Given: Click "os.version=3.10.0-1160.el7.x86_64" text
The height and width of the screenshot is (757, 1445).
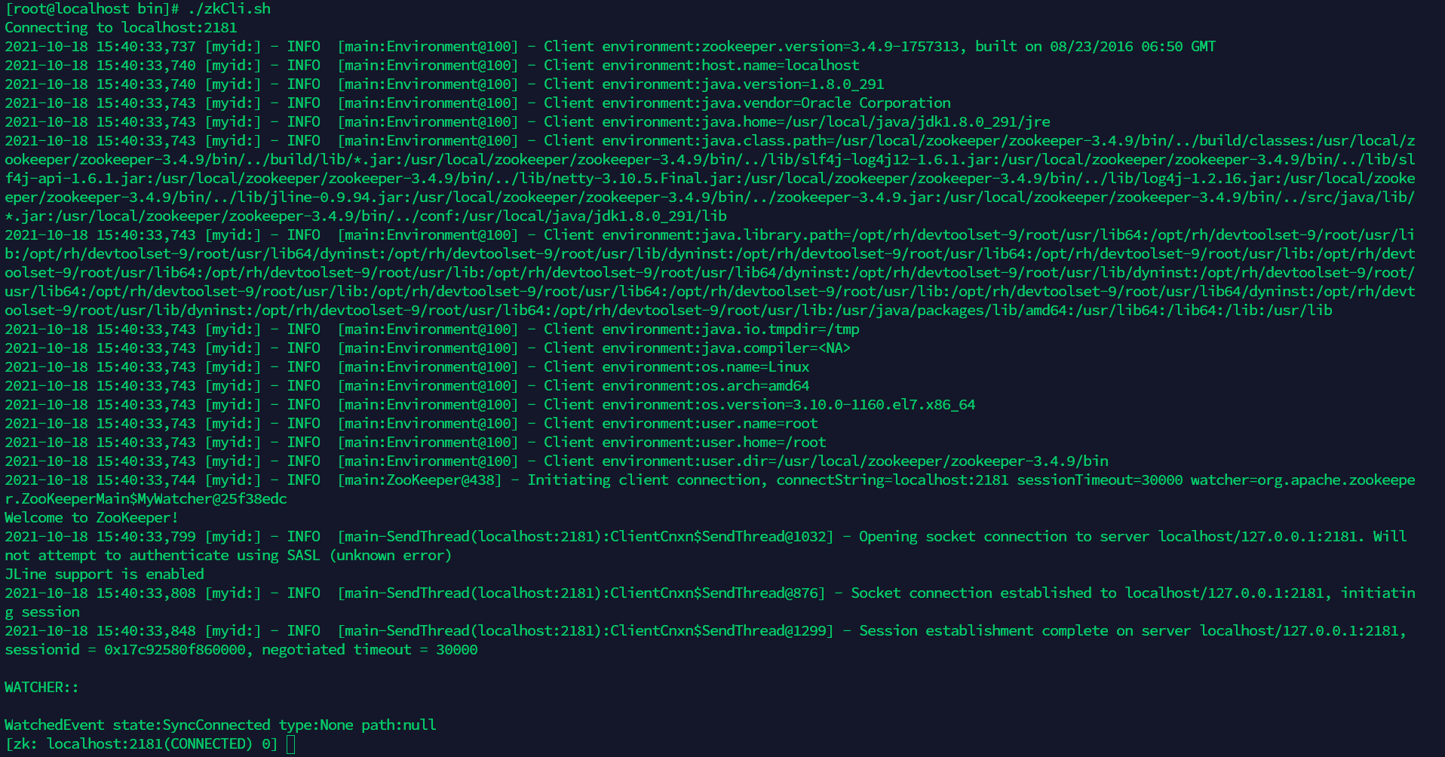Looking at the screenshot, I should [x=839, y=405].
